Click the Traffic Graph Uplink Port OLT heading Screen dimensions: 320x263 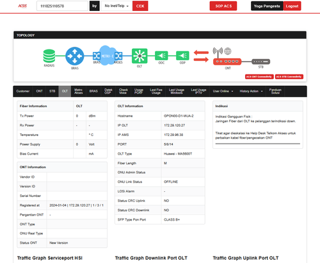coord(246,258)
